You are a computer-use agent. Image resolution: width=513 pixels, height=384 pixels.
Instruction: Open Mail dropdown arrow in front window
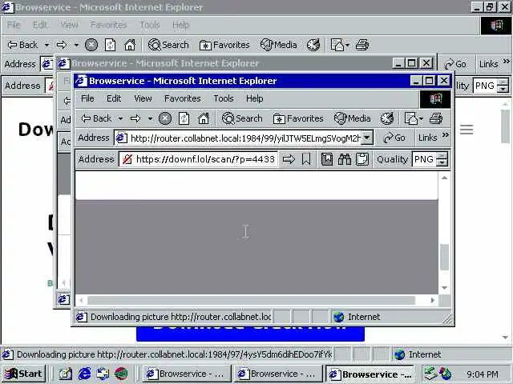click(x=421, y=118)
